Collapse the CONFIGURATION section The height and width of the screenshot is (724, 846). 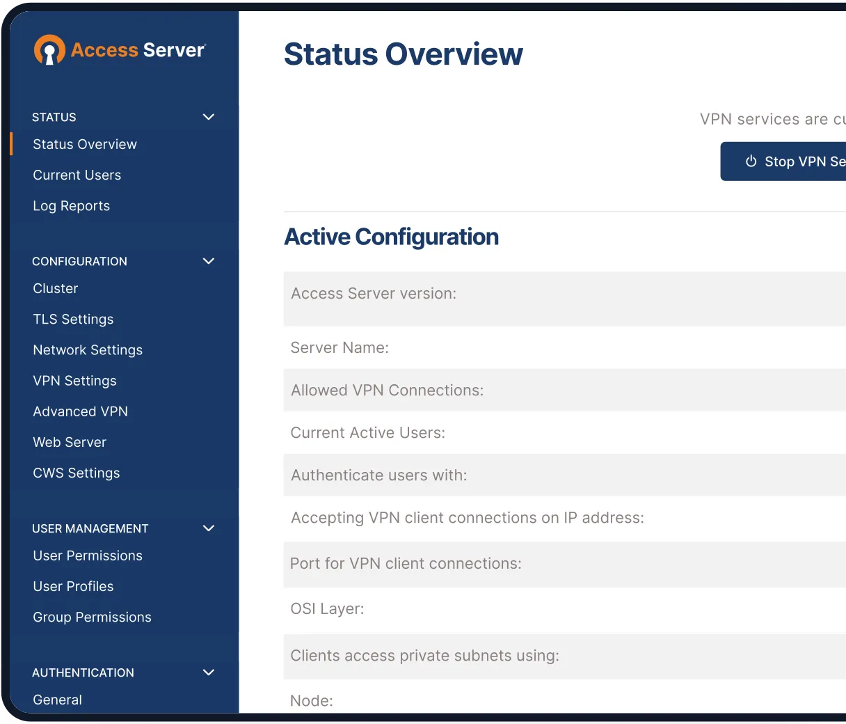click(x=208, y=261)
